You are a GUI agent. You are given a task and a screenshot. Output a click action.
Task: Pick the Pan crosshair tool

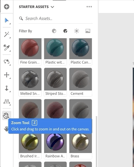click(x=7, y=75)
